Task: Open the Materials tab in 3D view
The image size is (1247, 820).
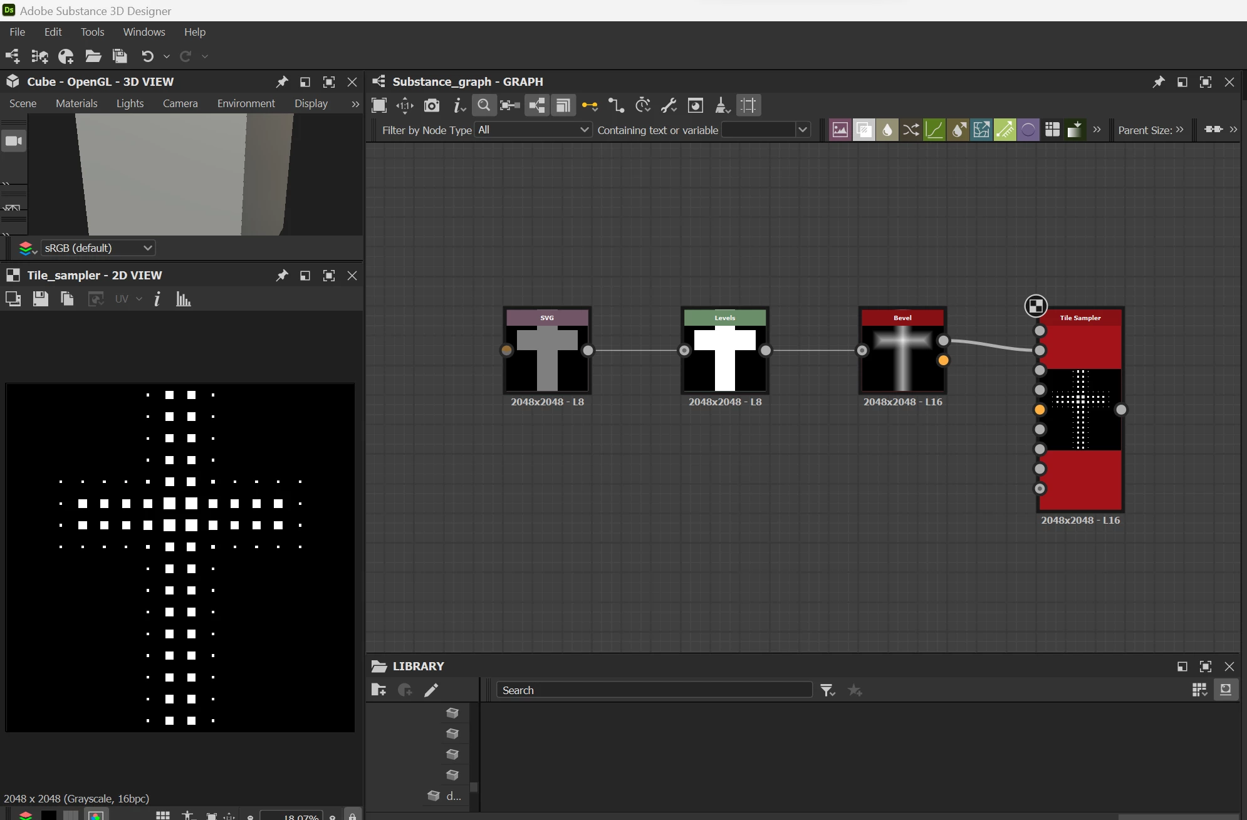Action: click(x=76, y=103)
